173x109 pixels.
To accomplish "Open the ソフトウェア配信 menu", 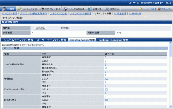I will [x=52, y=9].
